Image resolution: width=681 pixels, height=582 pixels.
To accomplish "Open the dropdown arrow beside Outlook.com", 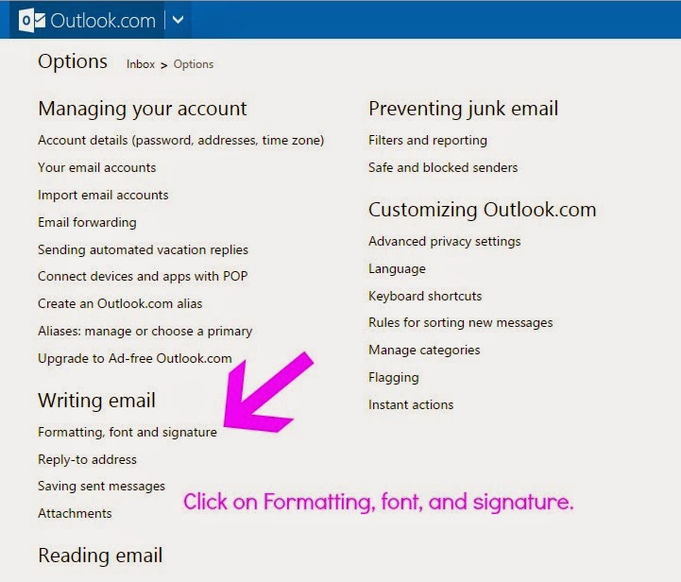I will [179, 20].
